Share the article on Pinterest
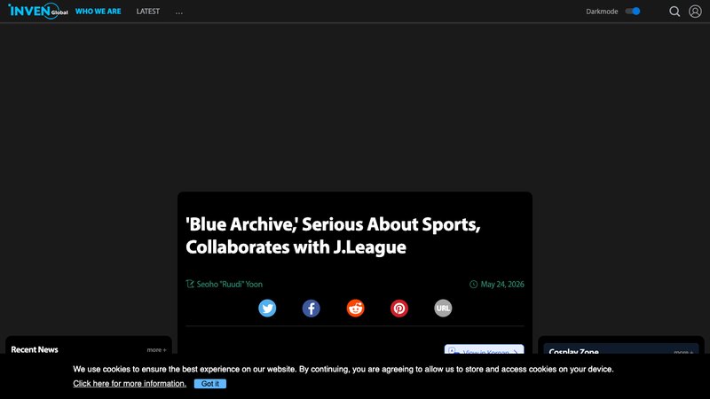Screen dimensions: 710x399 pyautogui.click(x=399, y=308)
